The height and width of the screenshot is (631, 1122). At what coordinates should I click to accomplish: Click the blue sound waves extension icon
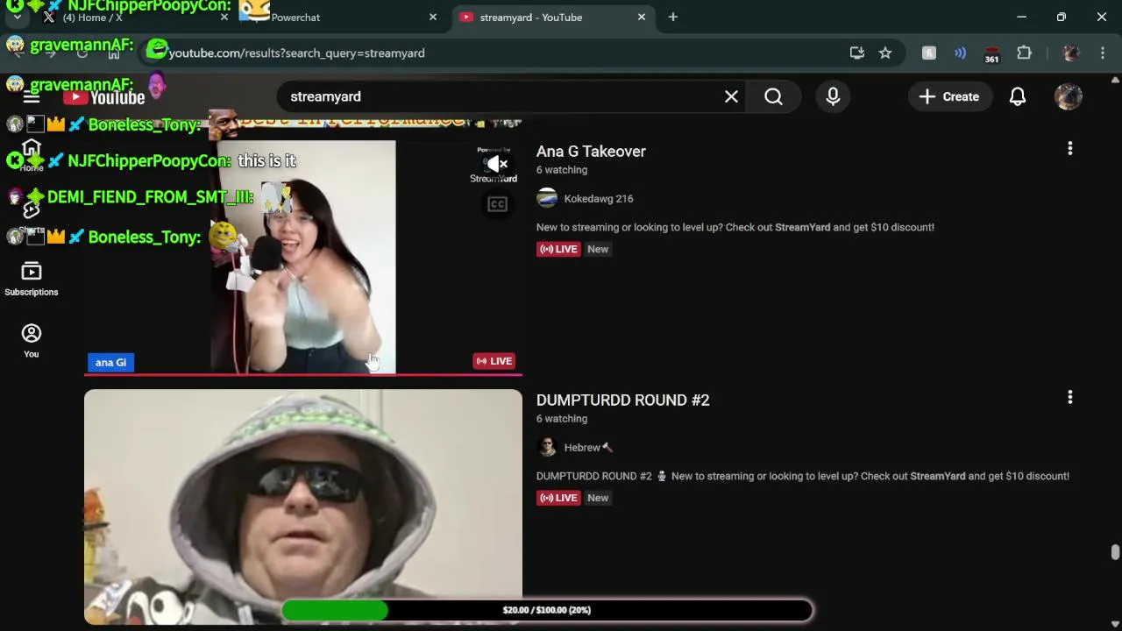(x=960, y=53)
